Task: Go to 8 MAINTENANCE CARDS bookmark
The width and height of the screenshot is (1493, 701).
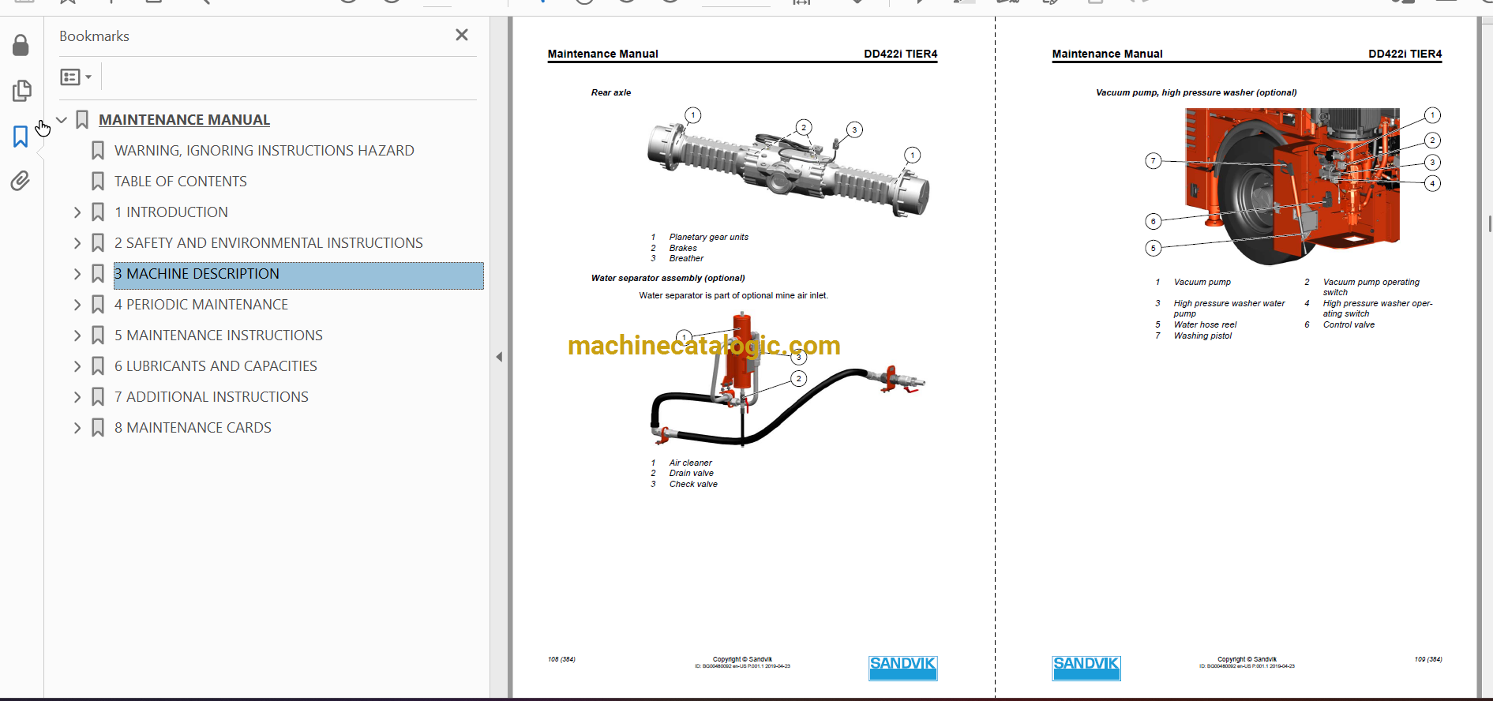Action: (193, 428)
